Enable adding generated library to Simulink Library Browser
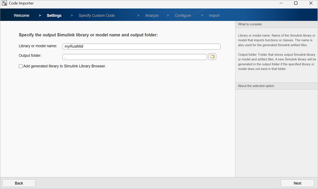 coord(21,66)
